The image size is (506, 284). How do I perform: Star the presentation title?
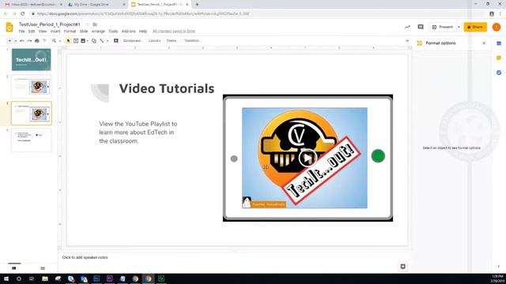pyautogui.click(x=87, y=24)
